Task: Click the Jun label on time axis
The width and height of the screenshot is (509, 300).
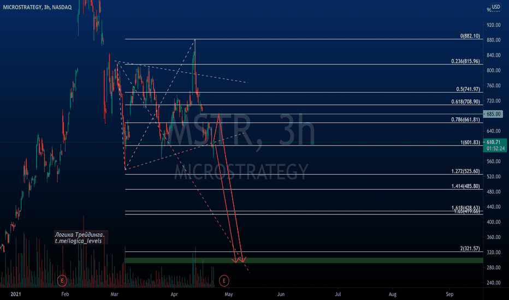Action: point(281,294)
